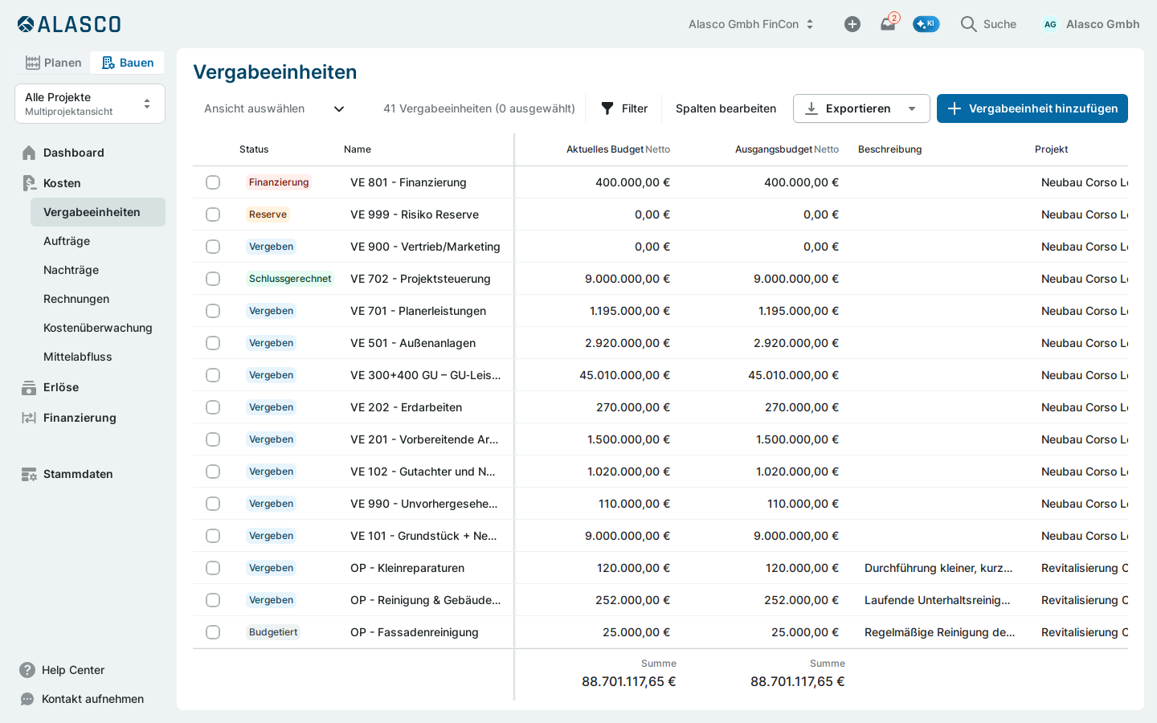
Task: Click the Kontakt aufnehmen chat icon
Action: pos(27,699)
